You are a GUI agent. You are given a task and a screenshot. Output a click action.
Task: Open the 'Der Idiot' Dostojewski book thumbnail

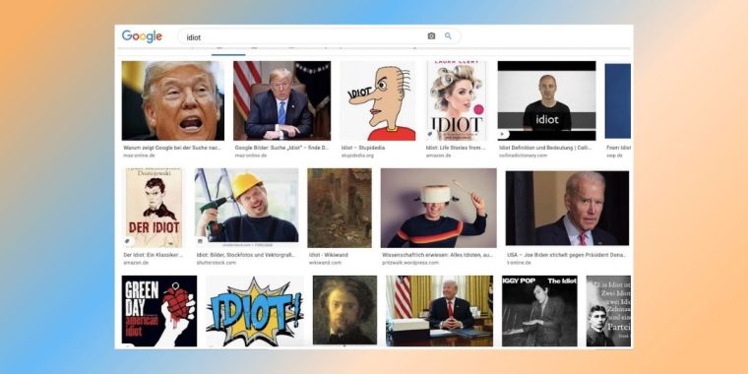tap(154, 208)
